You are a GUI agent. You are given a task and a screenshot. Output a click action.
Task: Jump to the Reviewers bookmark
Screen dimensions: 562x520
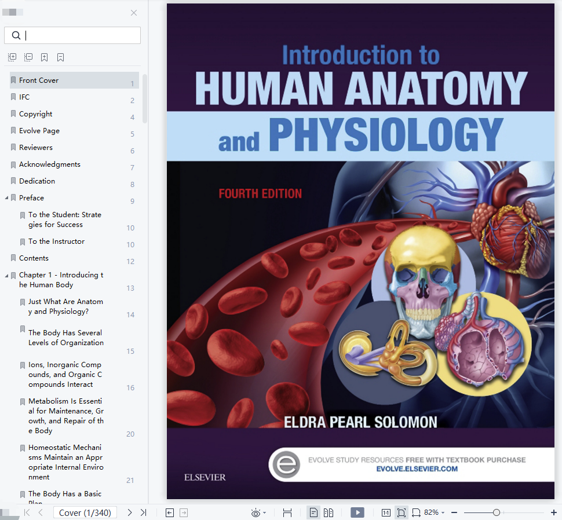[x=35, y=148]
